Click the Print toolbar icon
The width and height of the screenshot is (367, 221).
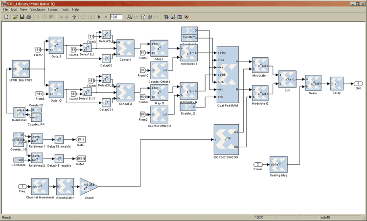(29, 17)
